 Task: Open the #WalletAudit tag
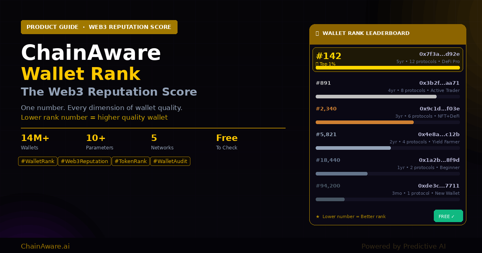[x=170, y=161]
